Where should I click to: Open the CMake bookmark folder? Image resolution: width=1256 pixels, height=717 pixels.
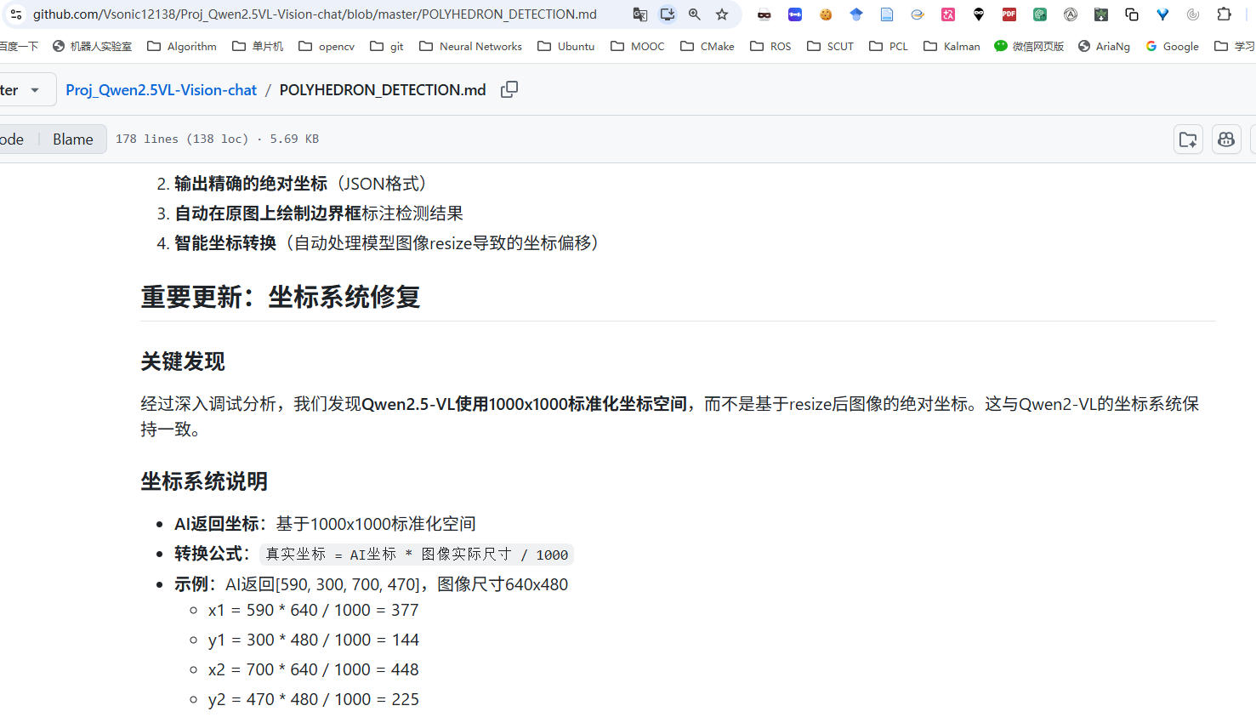pos(708,46)
